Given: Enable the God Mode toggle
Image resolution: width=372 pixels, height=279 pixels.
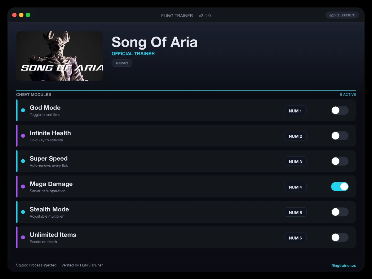Looking at the screenshot, I should [340, 110].
